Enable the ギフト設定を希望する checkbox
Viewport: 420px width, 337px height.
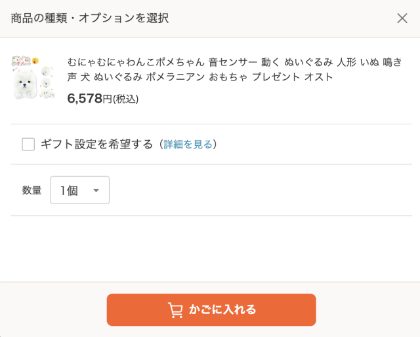pos(28,144)
